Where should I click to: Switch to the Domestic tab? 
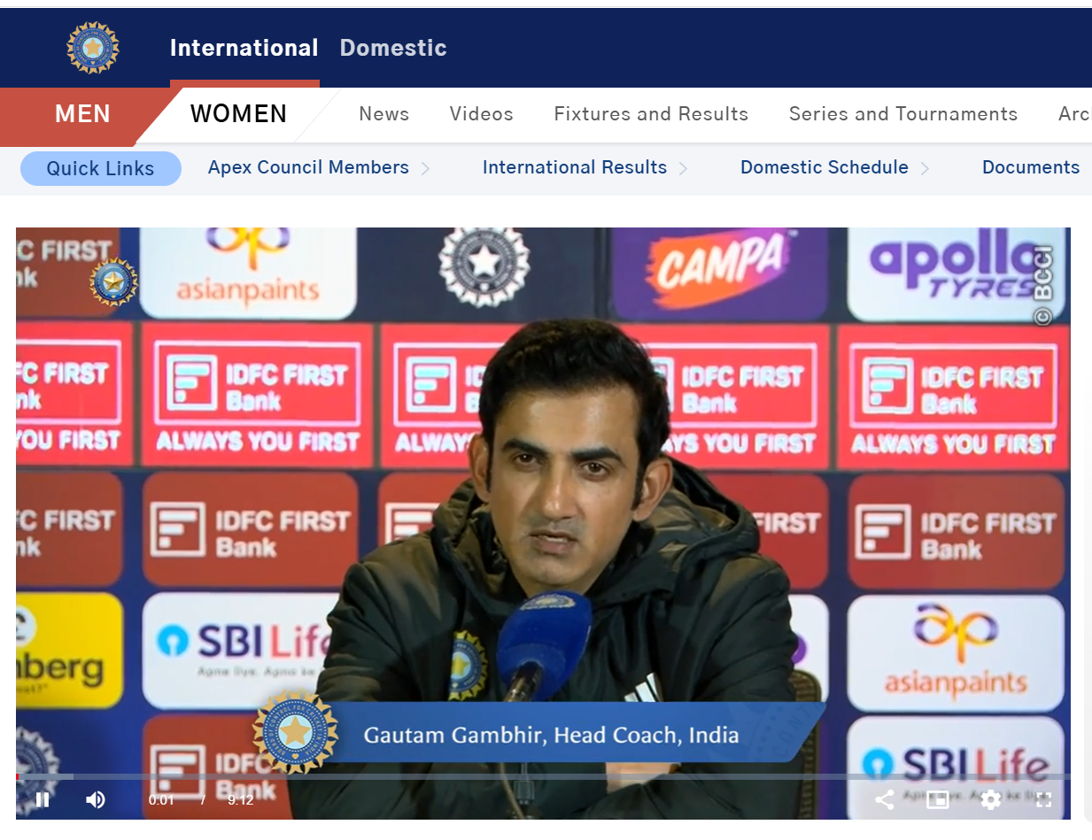click(393, 48)
